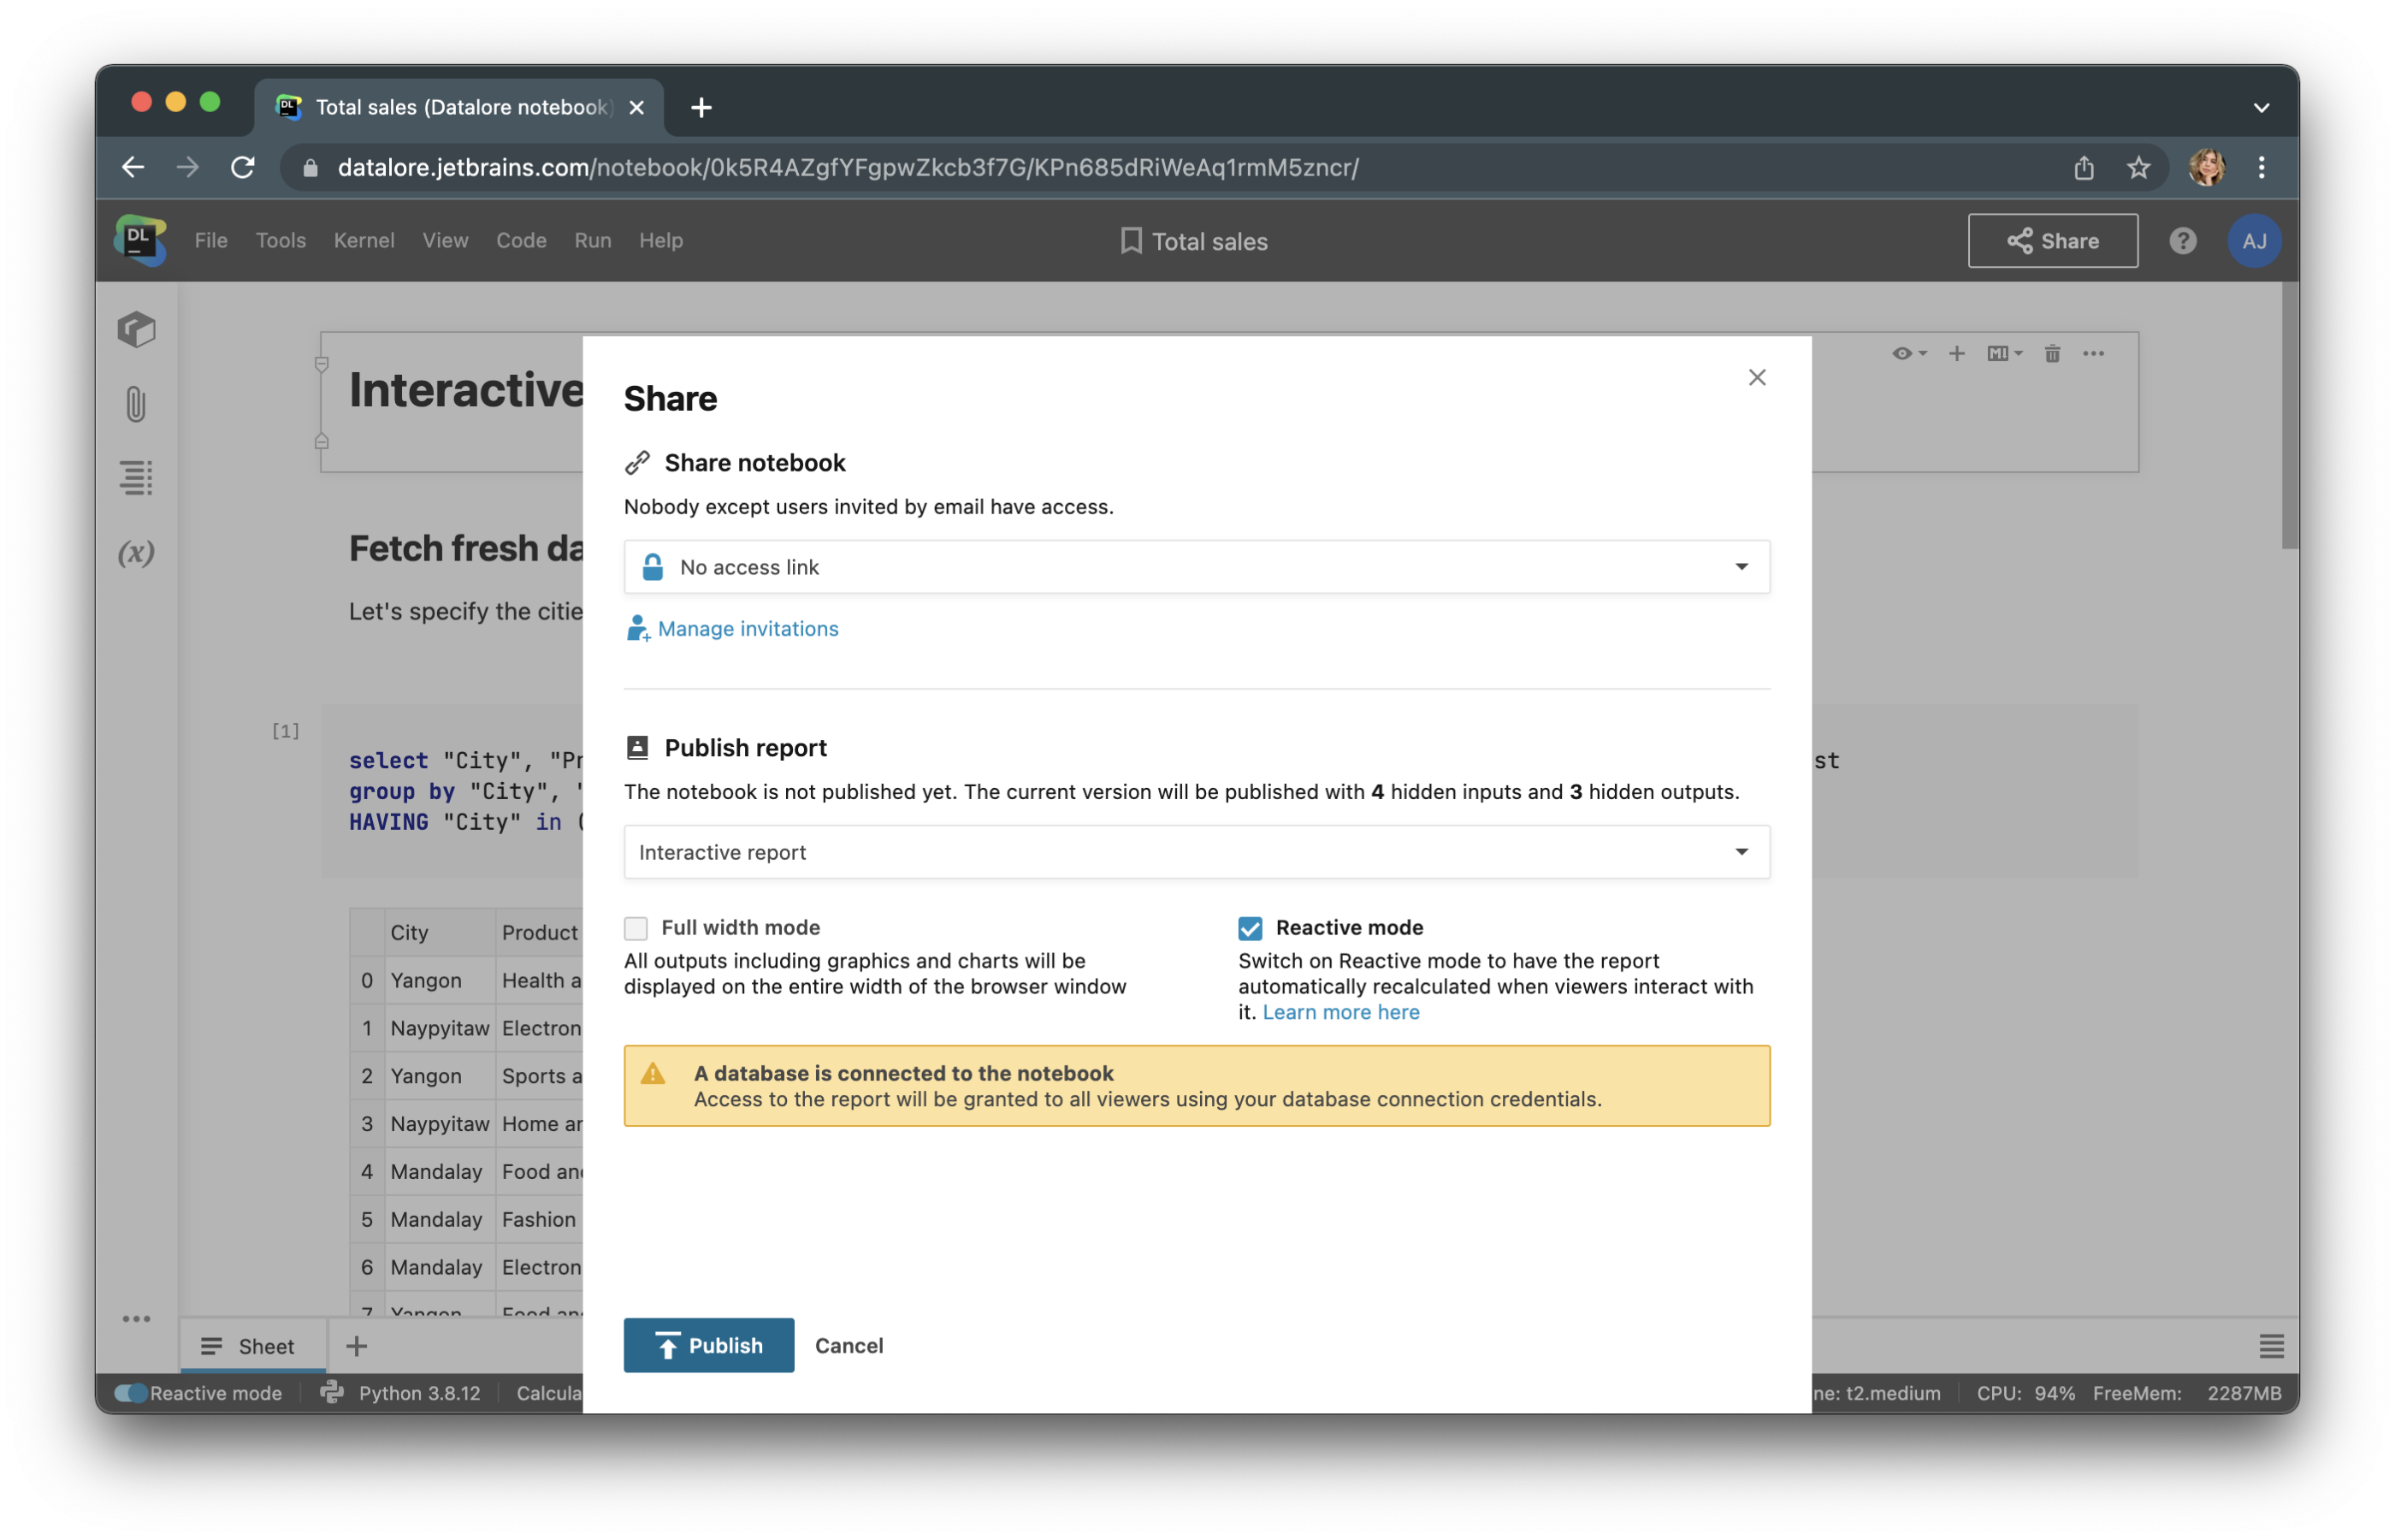
Task: Click the CPU: 94% status entry
Action: tap(2025, 1392)
